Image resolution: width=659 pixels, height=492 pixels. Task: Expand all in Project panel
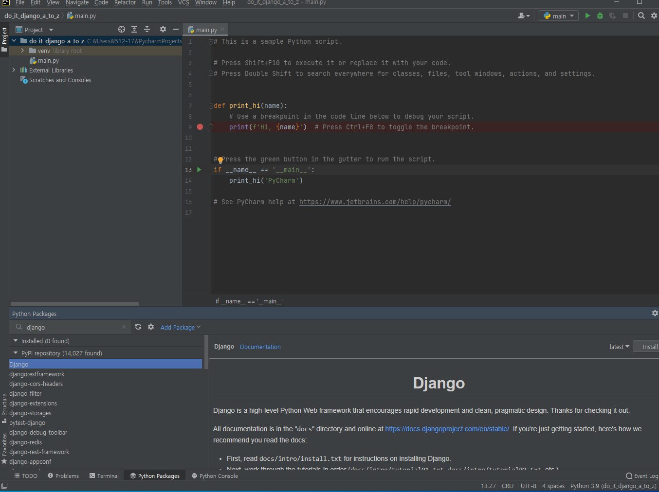click(134, 30)
